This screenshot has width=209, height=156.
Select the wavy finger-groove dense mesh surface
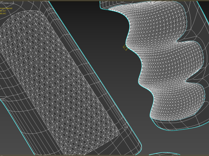[x=165, y=61]
